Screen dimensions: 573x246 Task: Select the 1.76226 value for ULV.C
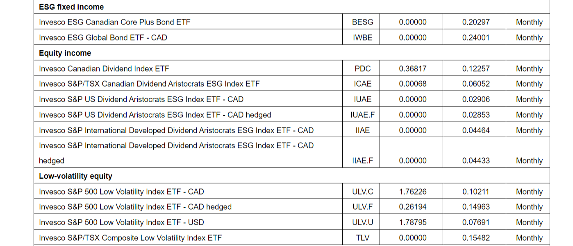[x=413, y=192]
